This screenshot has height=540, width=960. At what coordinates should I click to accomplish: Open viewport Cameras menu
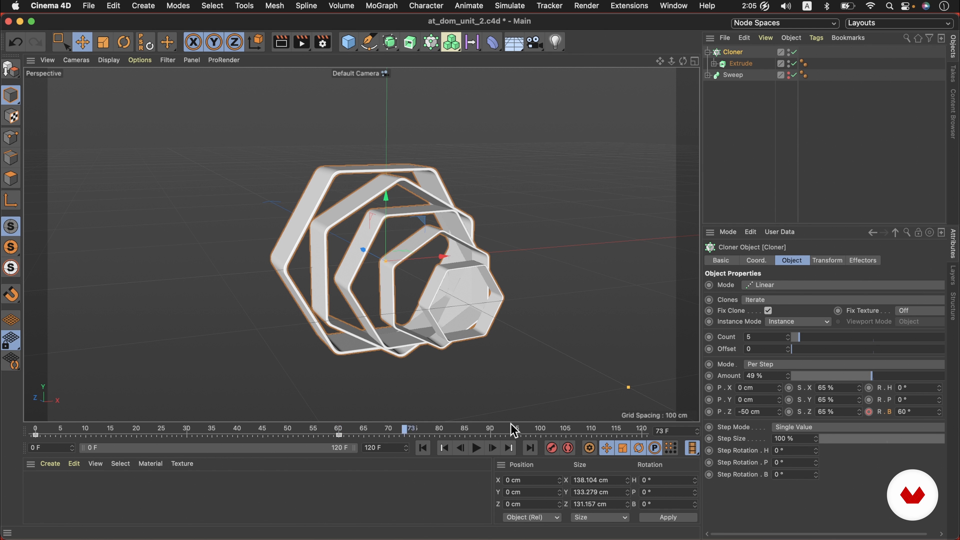[76, 60]
